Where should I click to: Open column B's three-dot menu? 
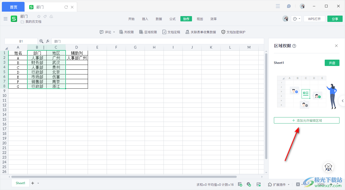tap(44, 47)
